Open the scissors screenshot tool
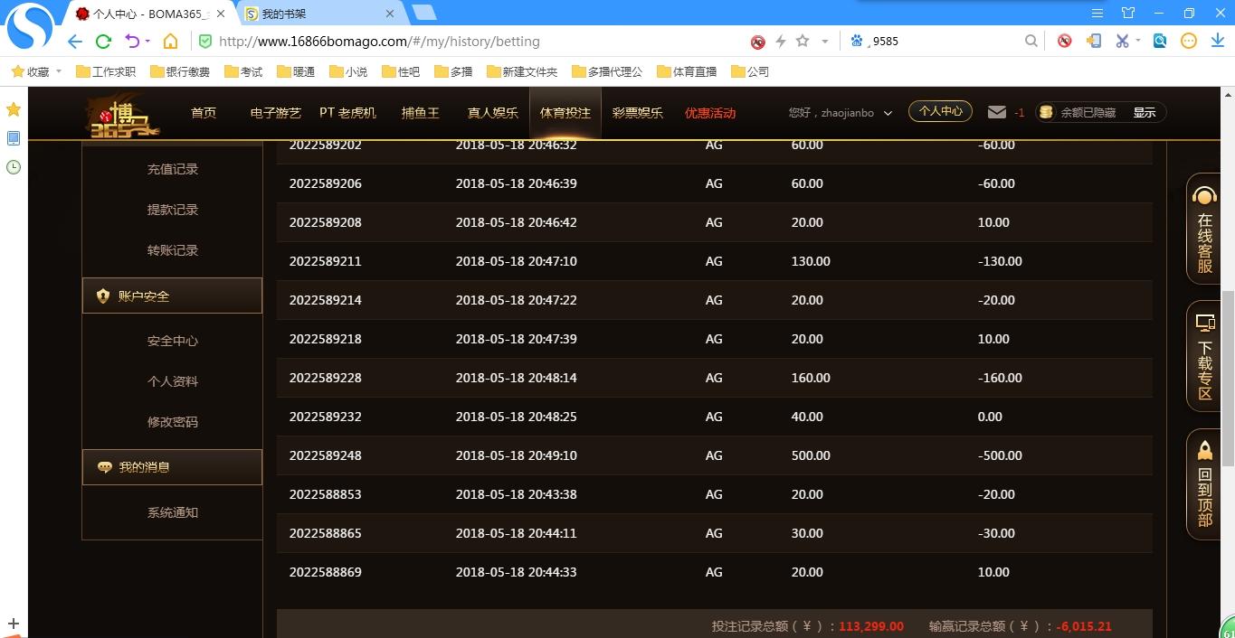 1122,41
